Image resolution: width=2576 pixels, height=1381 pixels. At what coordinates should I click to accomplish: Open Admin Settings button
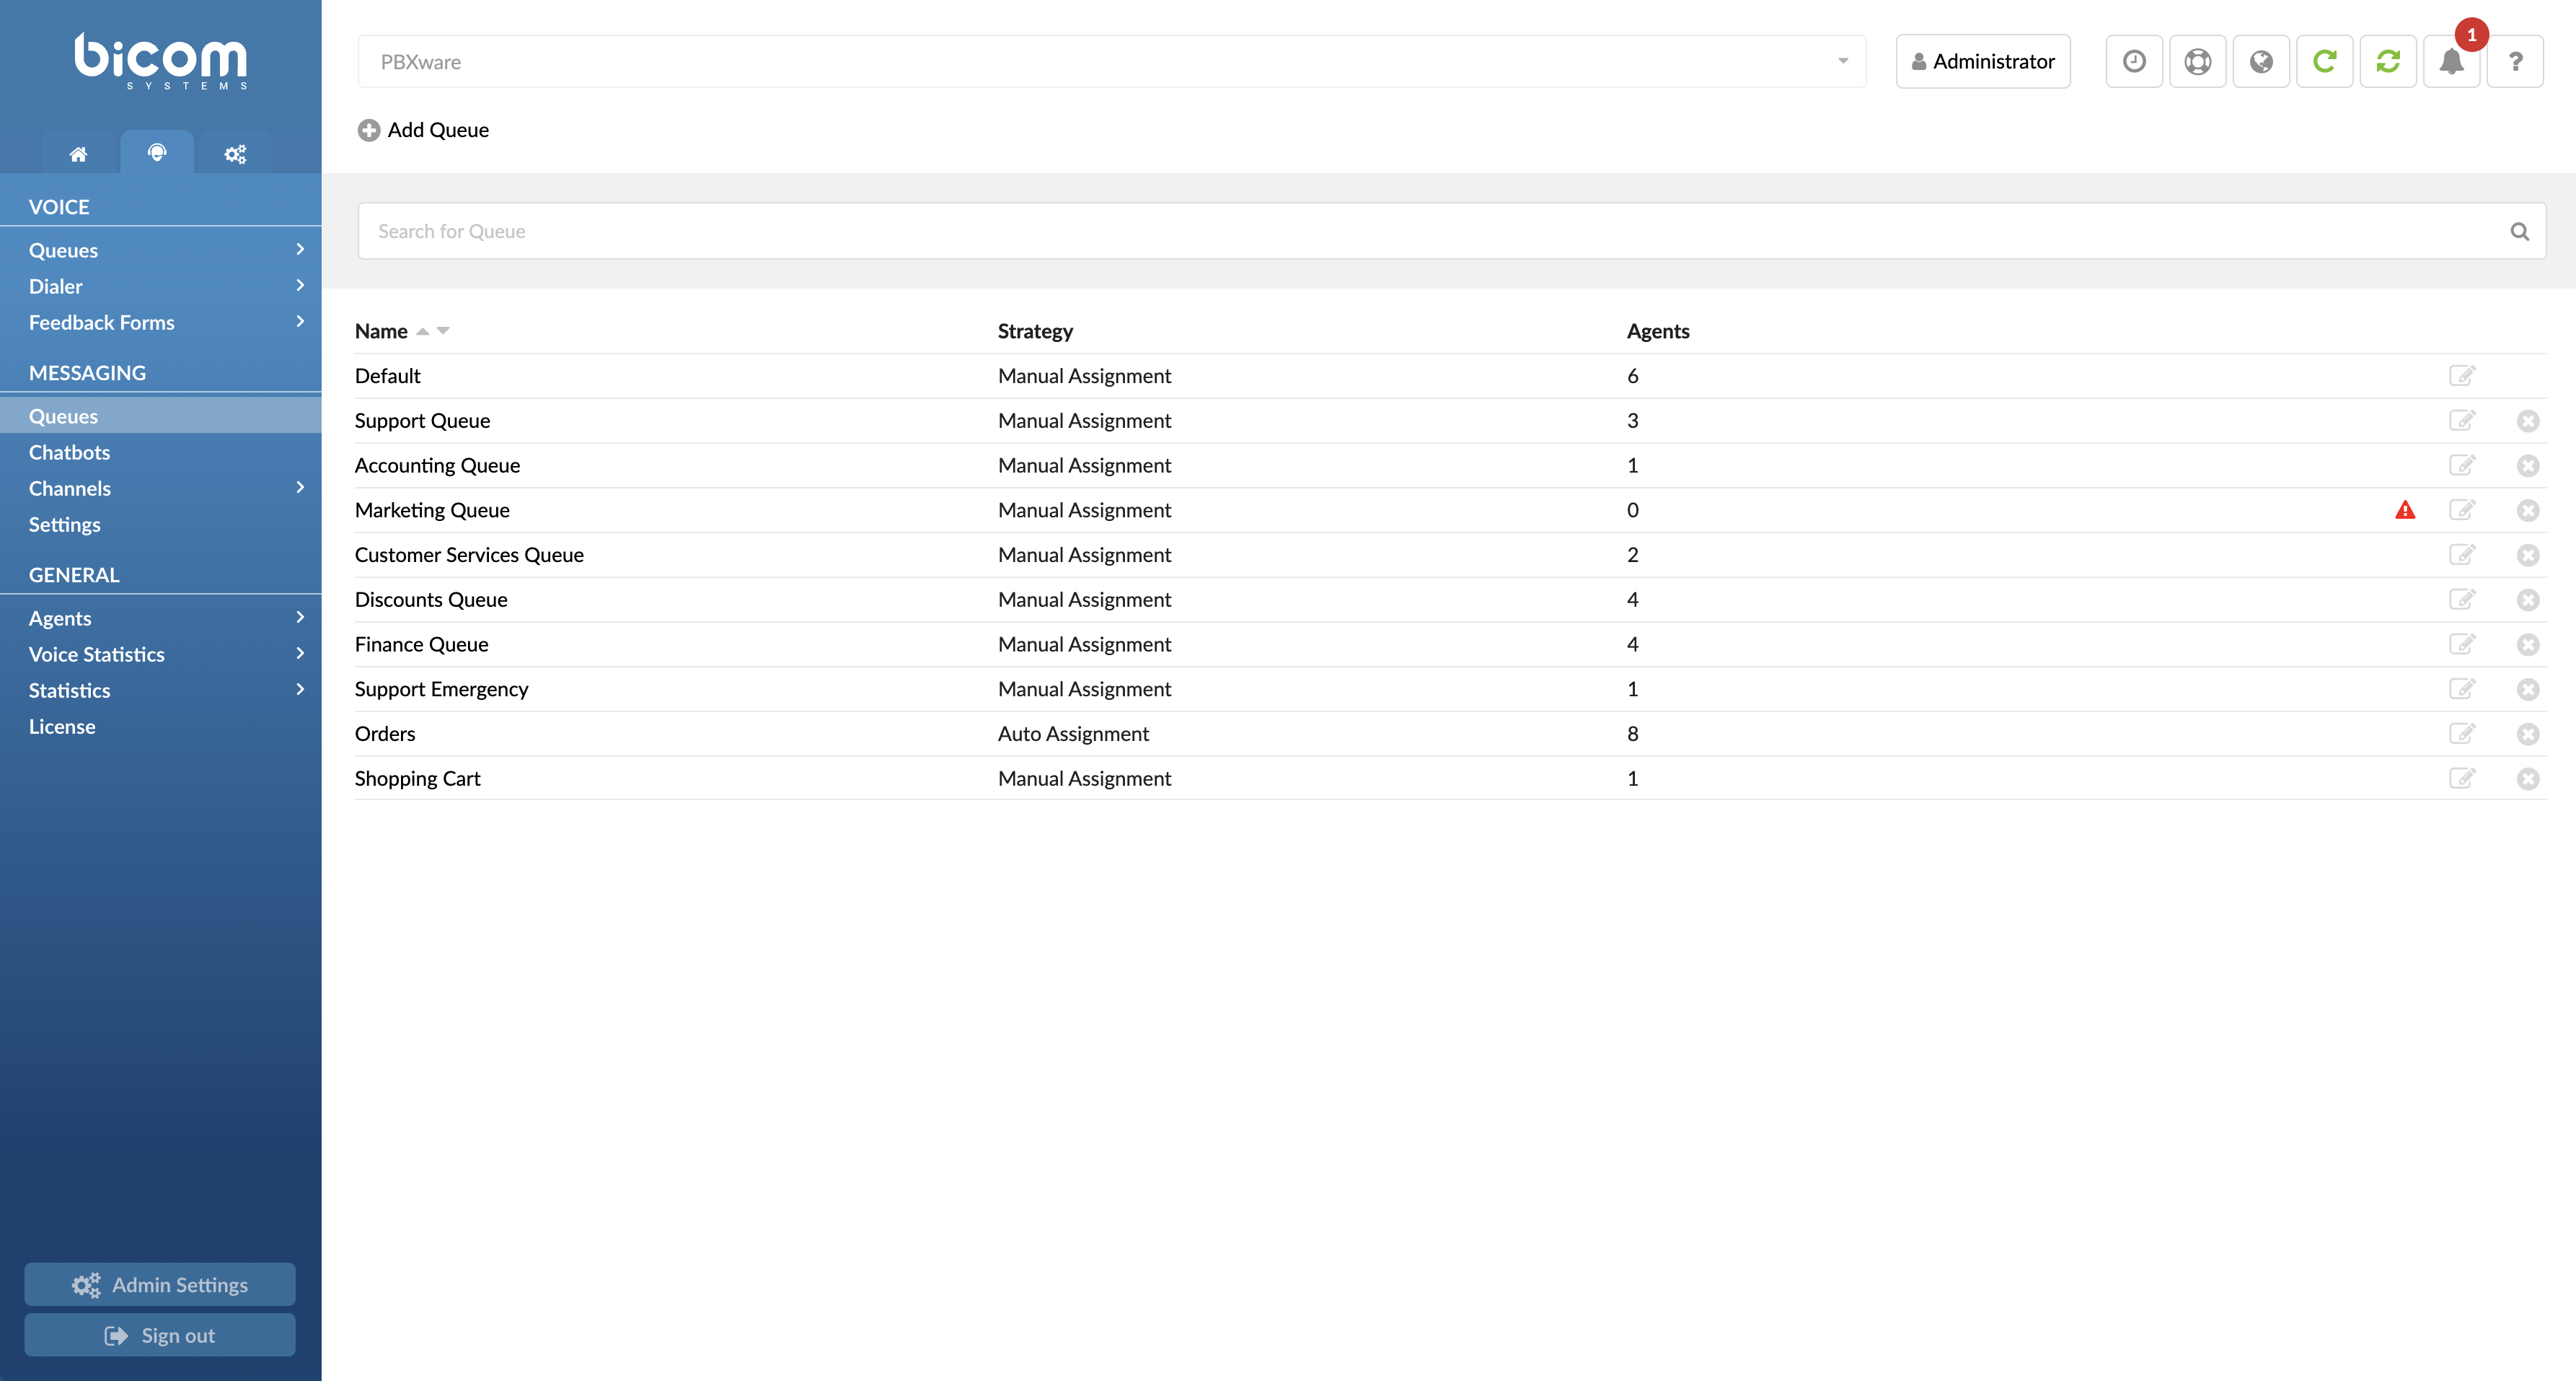pos(160,1284)
